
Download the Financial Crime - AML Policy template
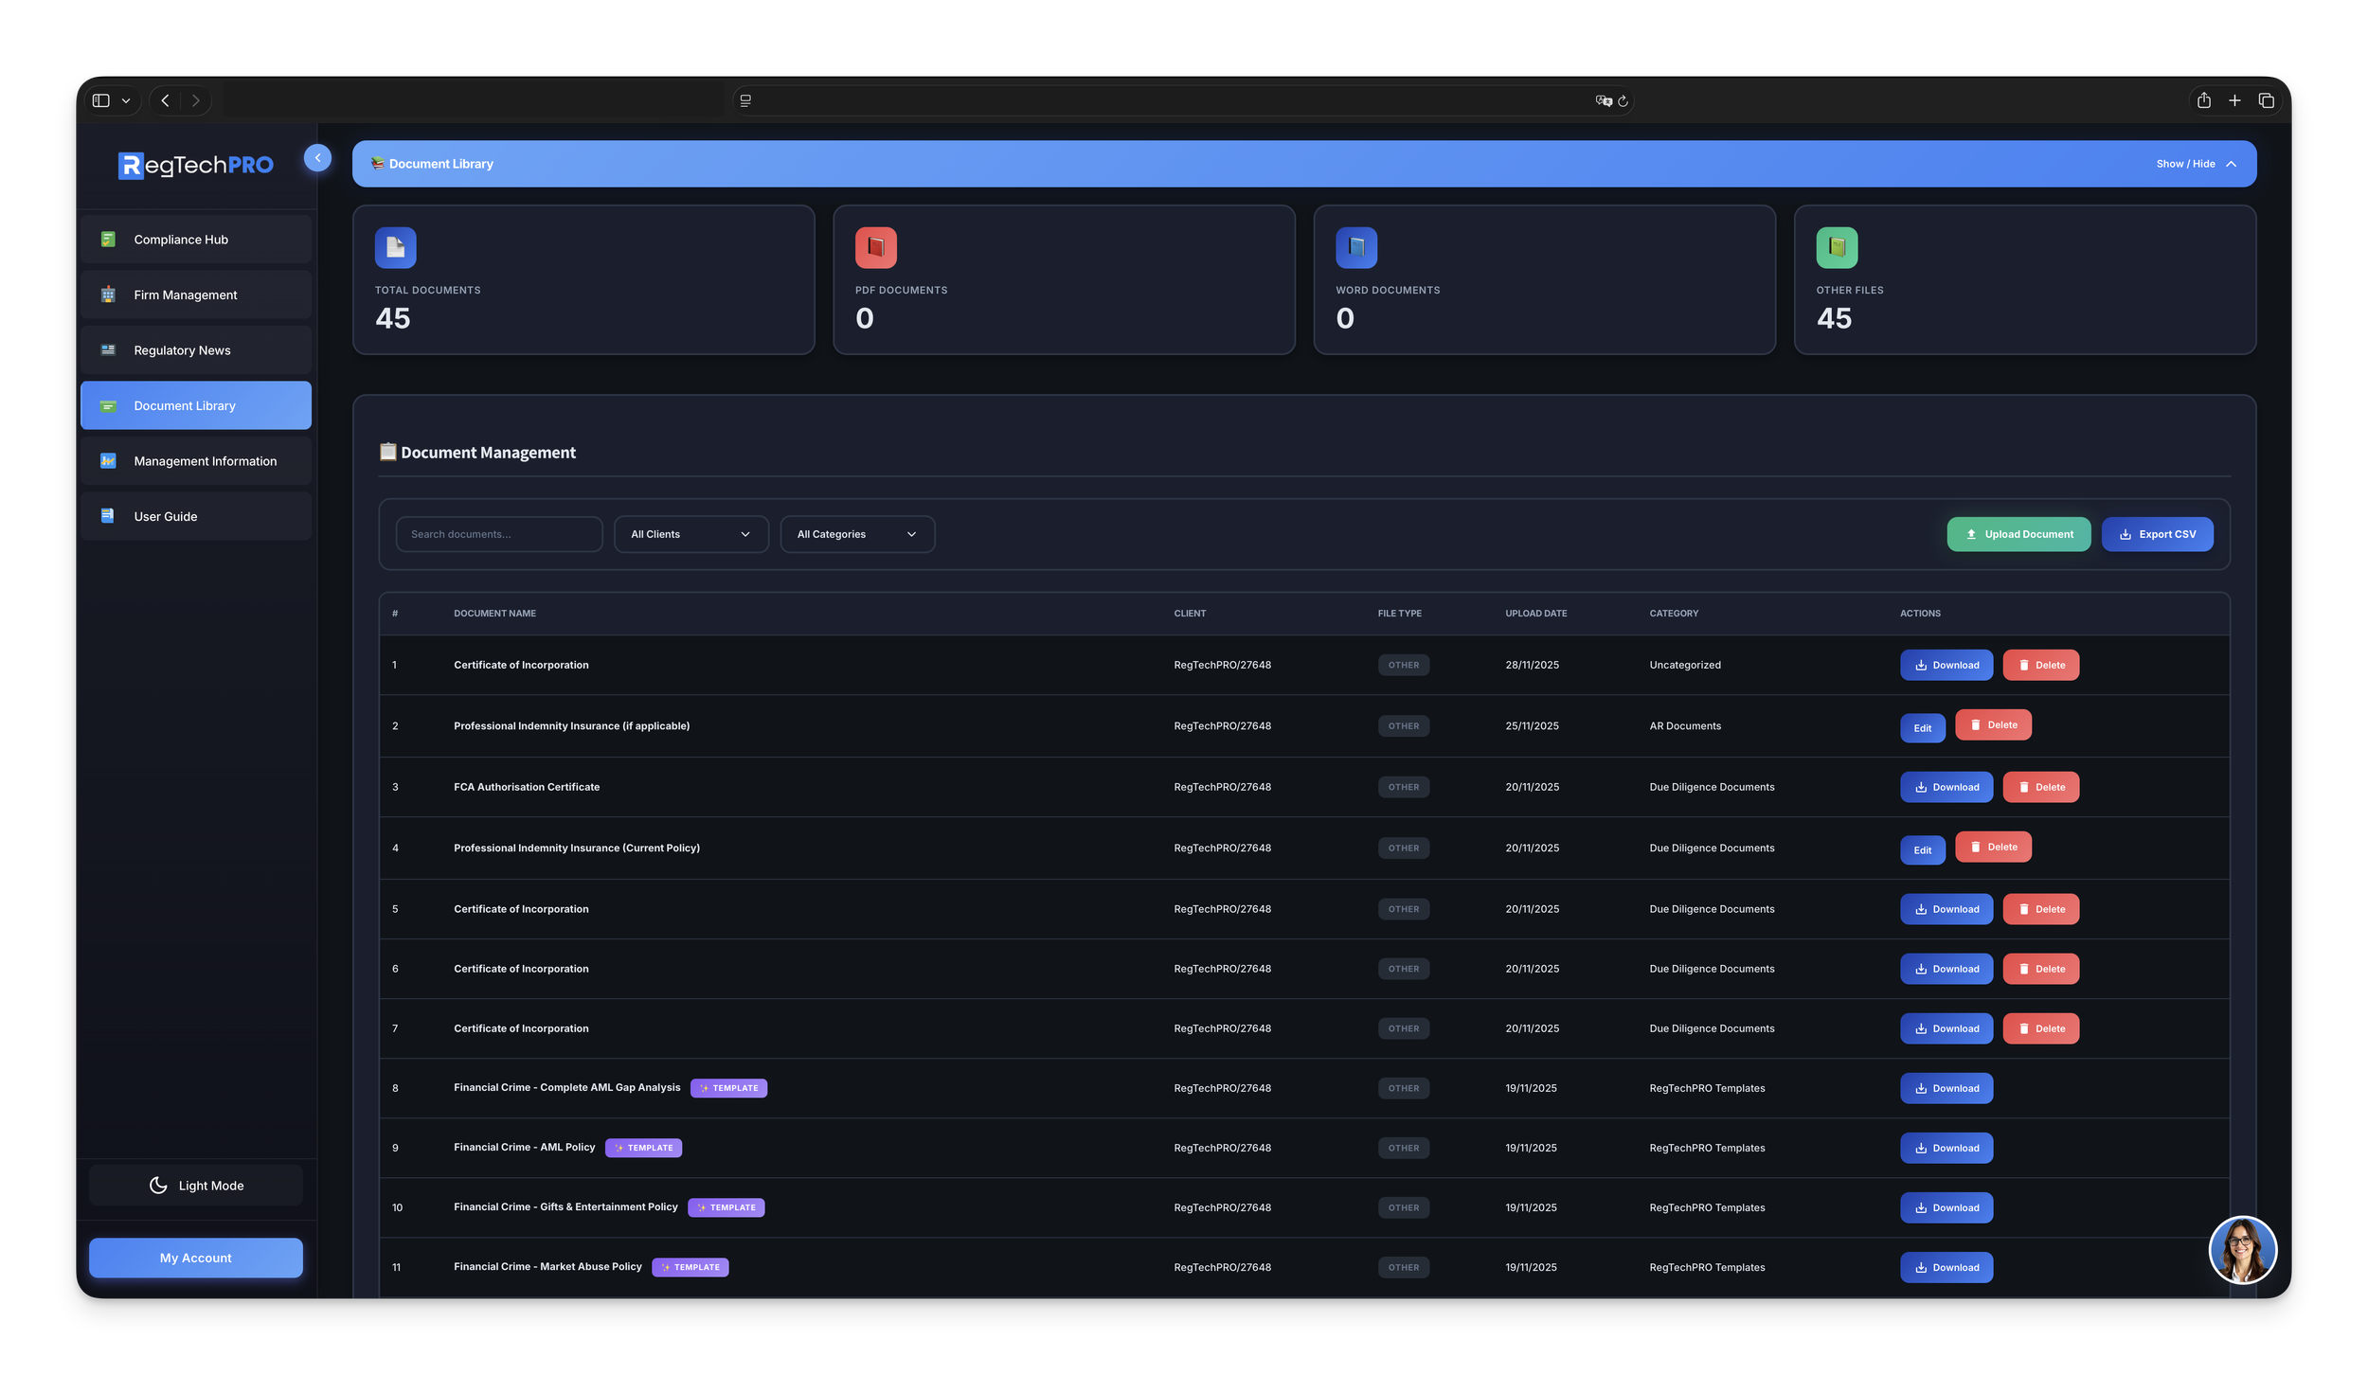tap(1946, 1148)
